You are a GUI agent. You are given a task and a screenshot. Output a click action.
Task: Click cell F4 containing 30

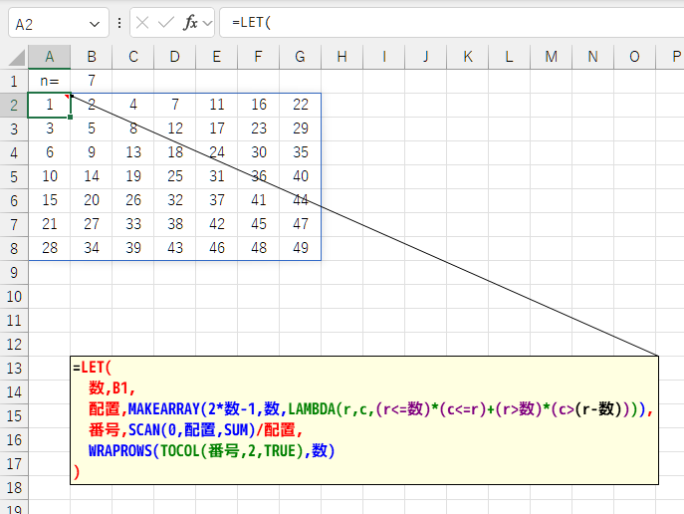point(258,152)
